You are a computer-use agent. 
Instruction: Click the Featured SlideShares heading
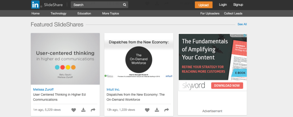(x=57, y=25)
